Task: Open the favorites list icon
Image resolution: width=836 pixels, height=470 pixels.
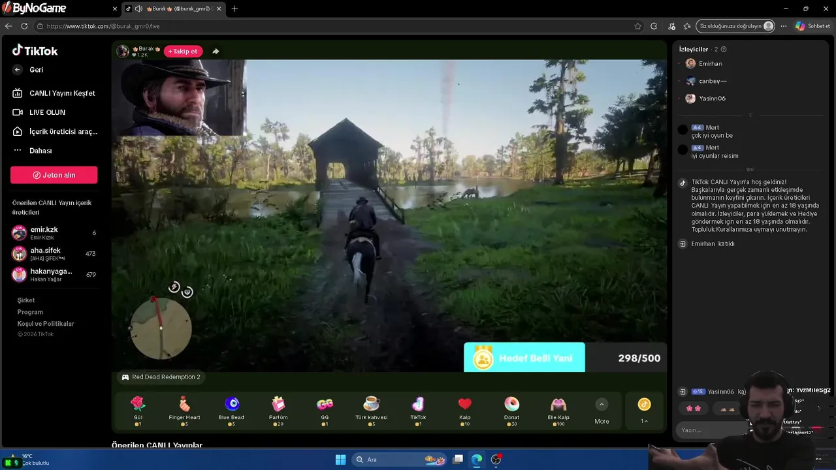Action: [x=687, y=26]
